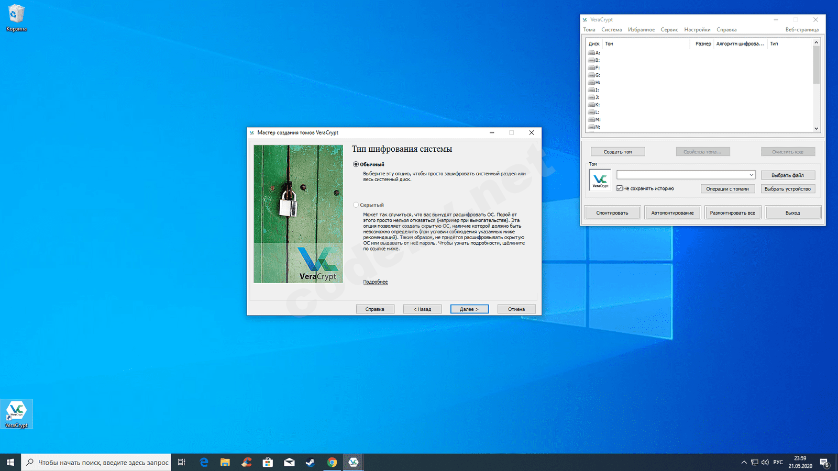Image resolution: width=838 pixels, height=471 pixels.
Task: Select the Скрытый encryption type option
Action: [x=356, y=205]
